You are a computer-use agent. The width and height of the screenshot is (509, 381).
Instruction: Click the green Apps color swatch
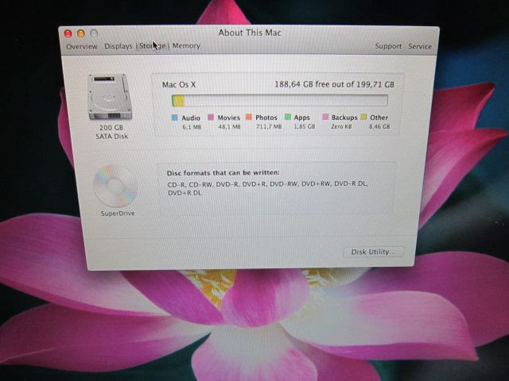point(288,117)
